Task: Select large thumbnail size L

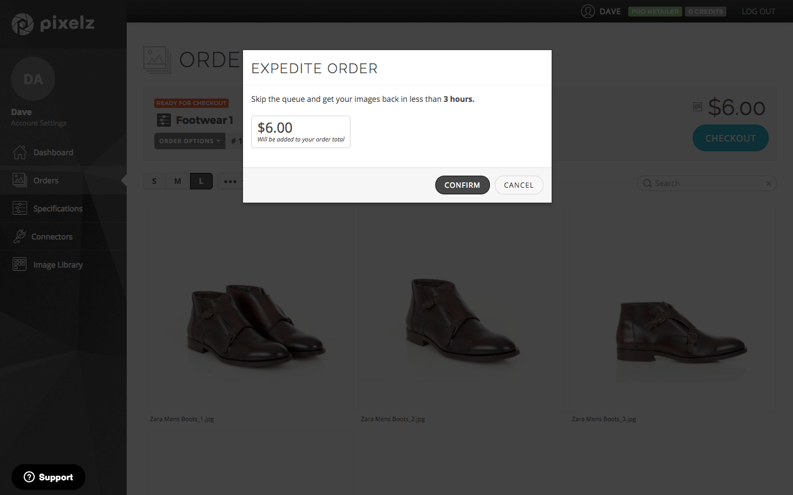Action: coord(201,181)
